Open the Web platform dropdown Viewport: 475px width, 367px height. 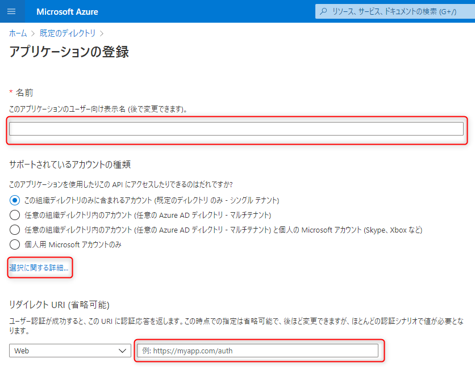click(70, 351)
